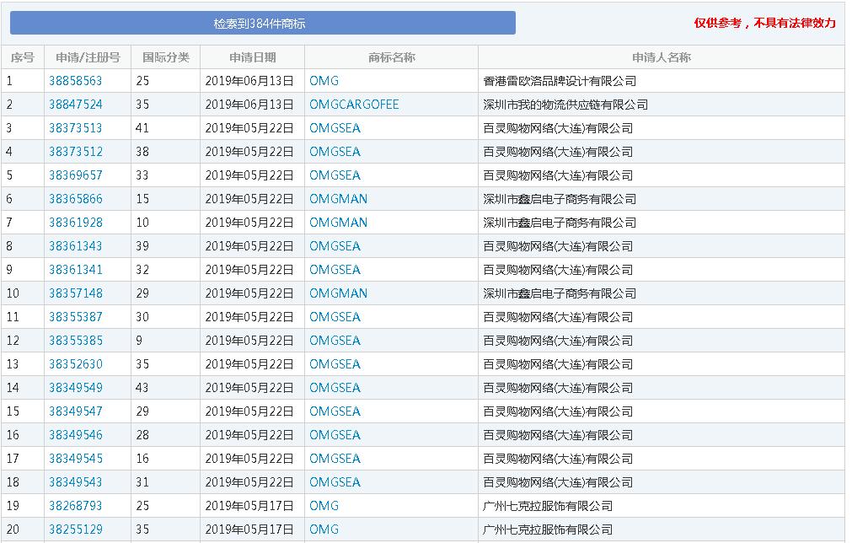Open OMGMAN trademark in row 6

click(338, 199)
